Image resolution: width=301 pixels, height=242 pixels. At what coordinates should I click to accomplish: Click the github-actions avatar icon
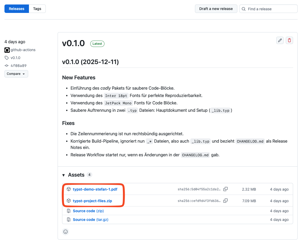(7, 50)
